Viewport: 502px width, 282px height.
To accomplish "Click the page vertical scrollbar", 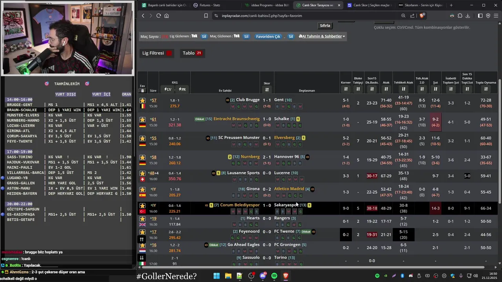I will (500, 141).
